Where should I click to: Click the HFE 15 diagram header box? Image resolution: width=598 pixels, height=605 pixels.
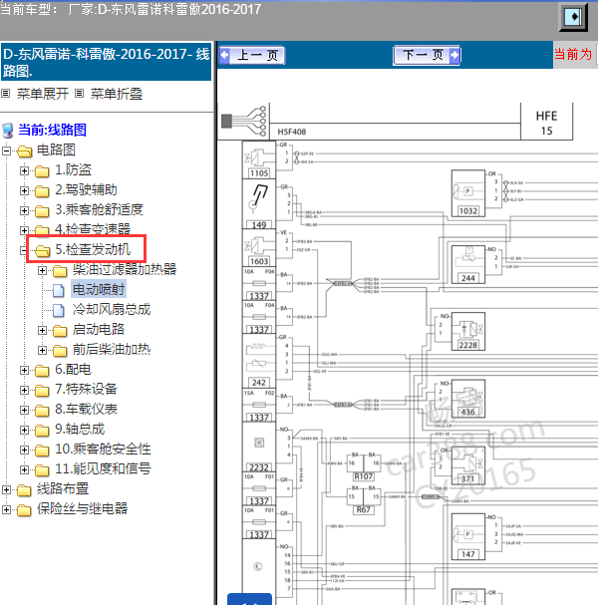[x=547, y=123]
